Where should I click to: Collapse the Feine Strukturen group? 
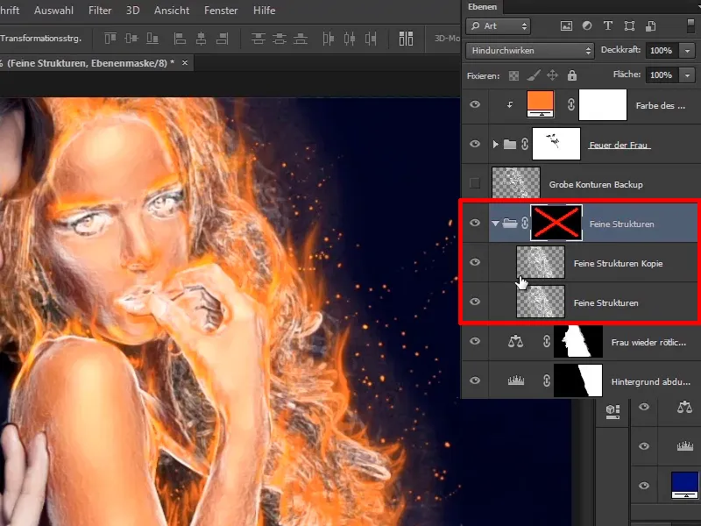(x=495, y=223)
